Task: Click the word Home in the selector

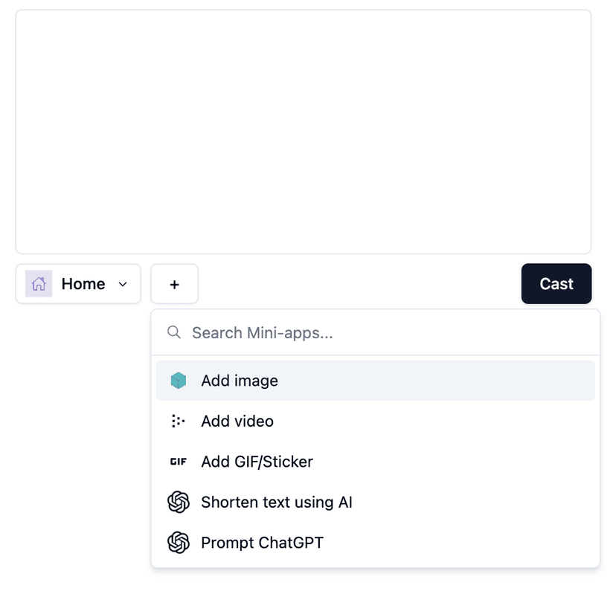Action: (x=83, y=284)
